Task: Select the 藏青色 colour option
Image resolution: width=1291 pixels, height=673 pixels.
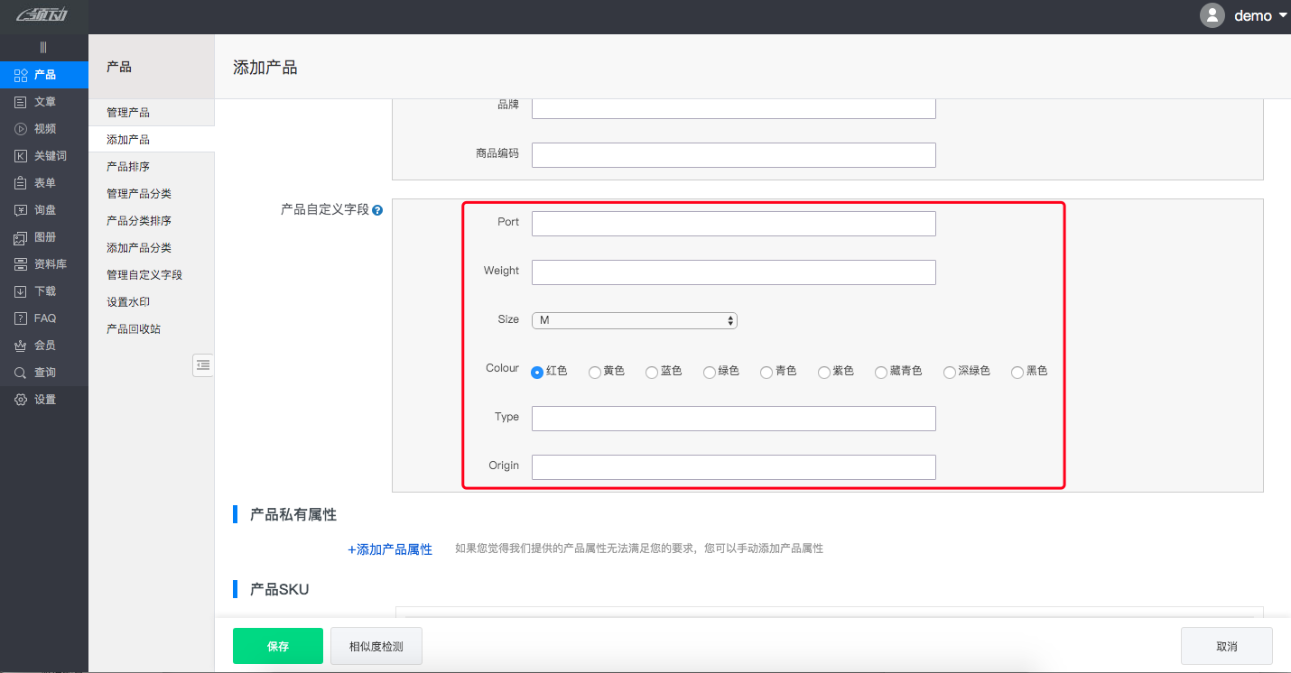Action: (881, 372)
